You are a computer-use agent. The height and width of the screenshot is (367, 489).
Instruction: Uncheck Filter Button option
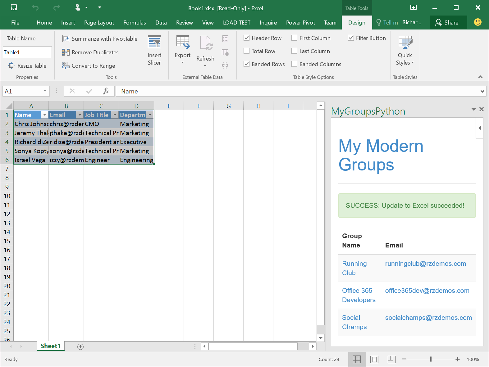(x=351, y=38)
